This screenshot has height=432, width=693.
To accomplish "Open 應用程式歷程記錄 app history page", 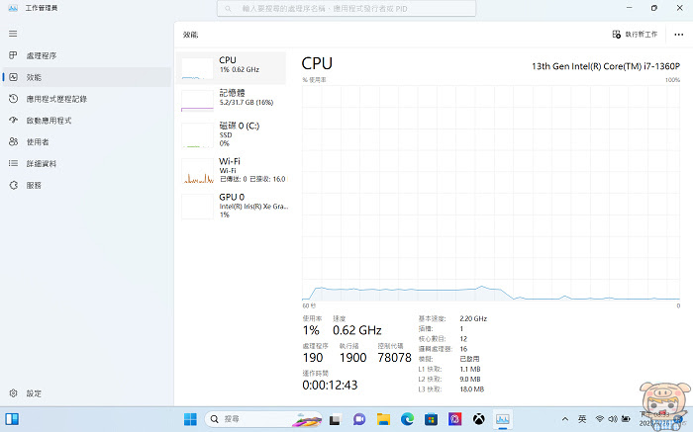I will pyautogui.click(x=86, y=99).
